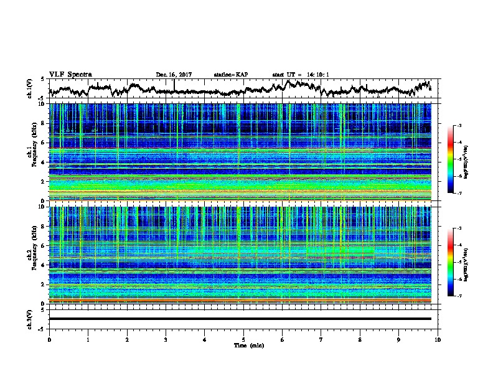Click the "-3" label on ch.2 color scale
This screenshot has width=493, height=381.
(x=459, y=228)
